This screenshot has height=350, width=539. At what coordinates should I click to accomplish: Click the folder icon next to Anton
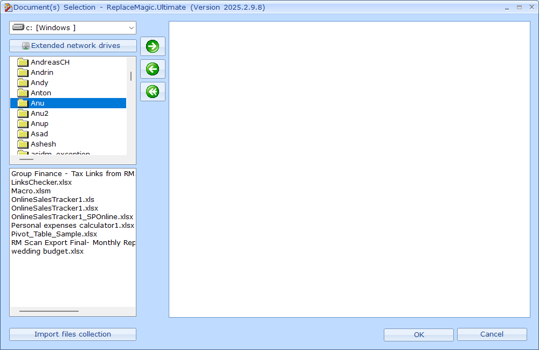tap(23, 93)
